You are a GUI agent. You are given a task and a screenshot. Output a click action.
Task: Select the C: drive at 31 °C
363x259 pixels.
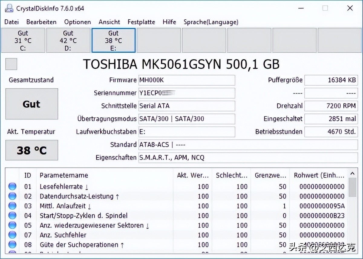(x=23, y=41)
